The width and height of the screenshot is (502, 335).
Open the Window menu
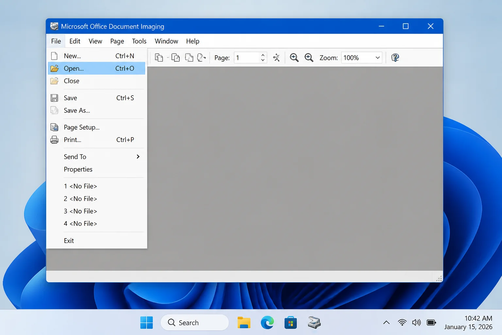[x=166, y=41]
